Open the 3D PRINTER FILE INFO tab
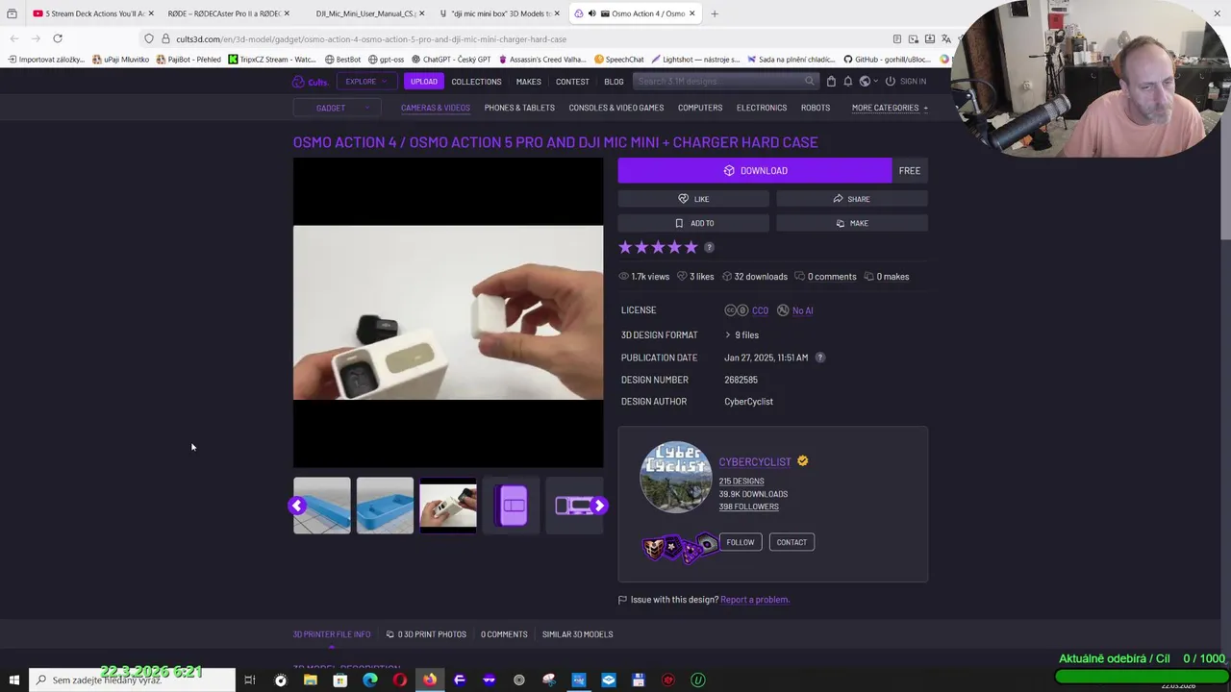The width and height of the screenshot is (1231, 692). [x=332, y=634]
